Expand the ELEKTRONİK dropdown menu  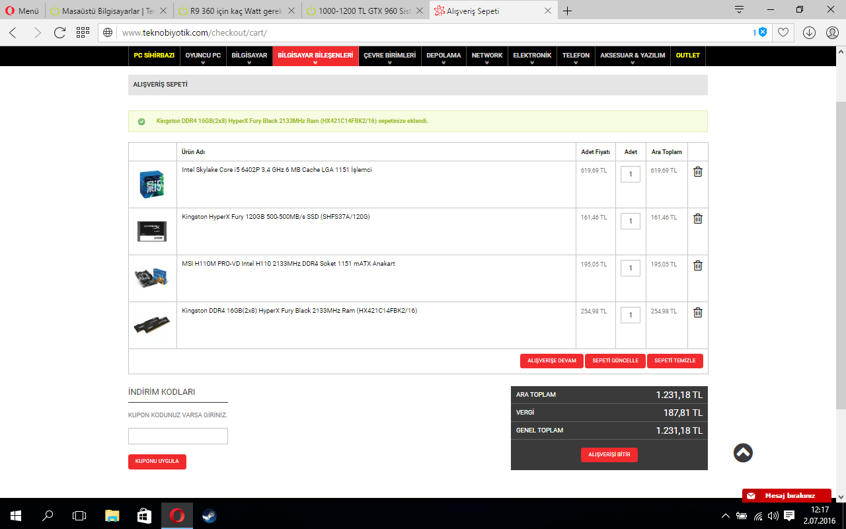point(532,56)
